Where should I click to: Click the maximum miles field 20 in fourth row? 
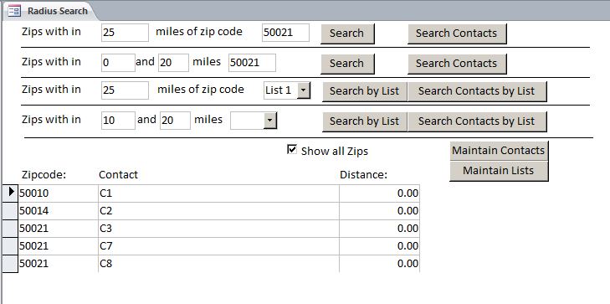(x=175, y=121)
